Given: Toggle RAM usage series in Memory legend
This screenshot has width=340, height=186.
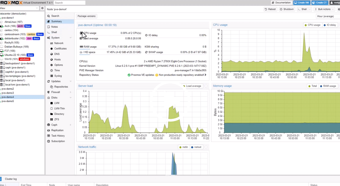Looking at the screenshot, I should pyautogui.click(x=328, y=86).
